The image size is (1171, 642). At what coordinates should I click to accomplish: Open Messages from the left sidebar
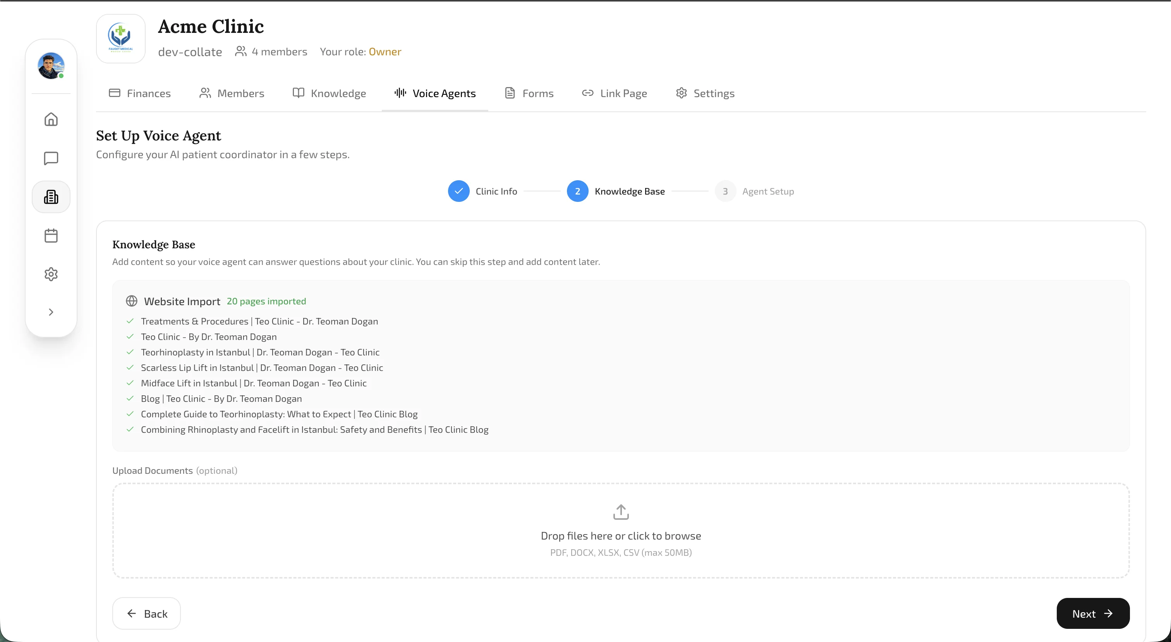pyautogui.click(x=51, y=158)
